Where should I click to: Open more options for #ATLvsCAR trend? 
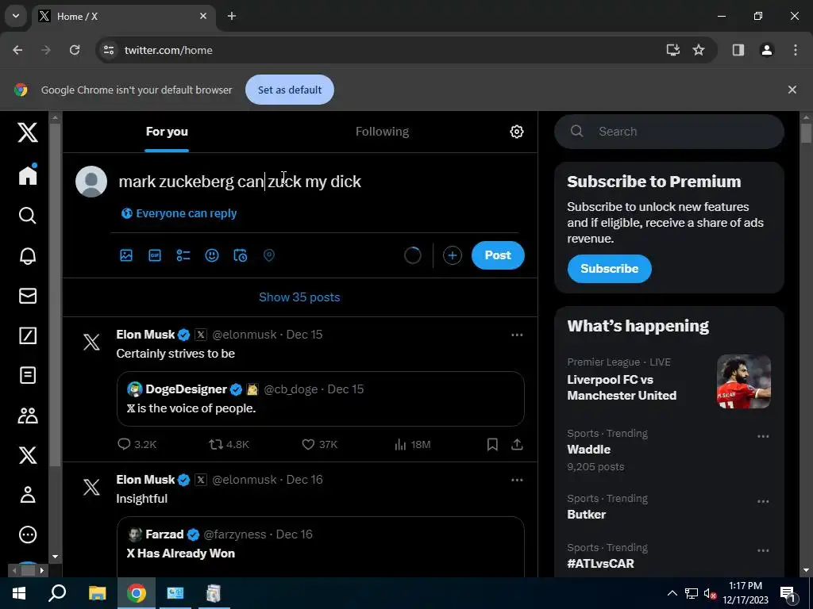[x=763, y=550]
